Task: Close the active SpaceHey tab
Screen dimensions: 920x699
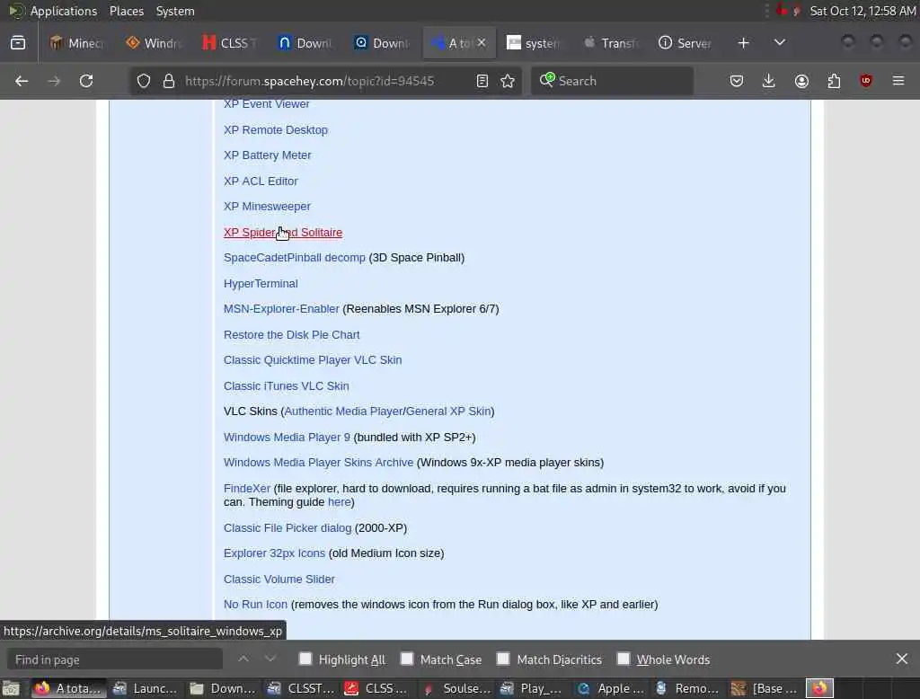Action: click(482, 43)
